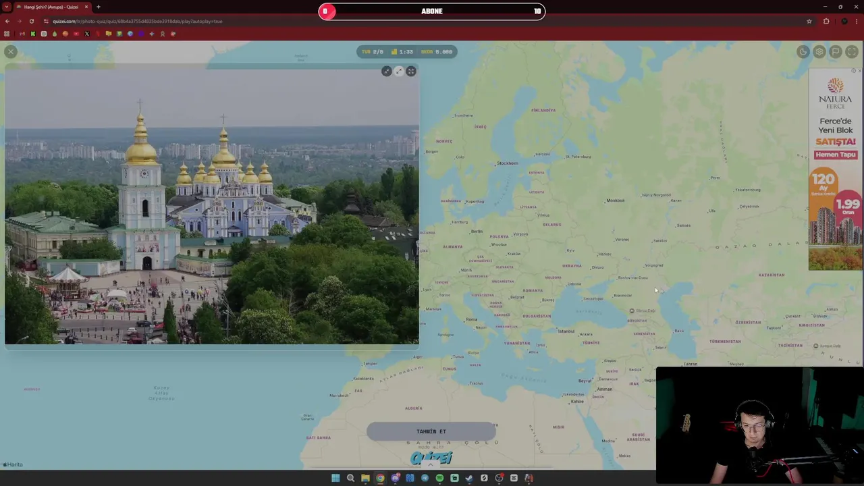This screenshot has width=864, height=486.
Task: Place a guess on Kyiv on the map
Action: tap(570, 250)
